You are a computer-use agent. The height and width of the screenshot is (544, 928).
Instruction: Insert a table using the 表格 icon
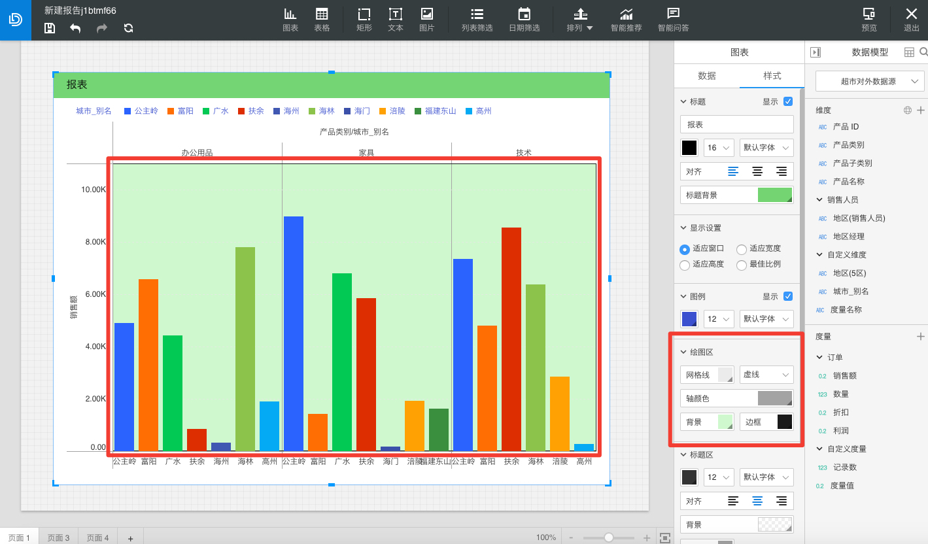322,20
